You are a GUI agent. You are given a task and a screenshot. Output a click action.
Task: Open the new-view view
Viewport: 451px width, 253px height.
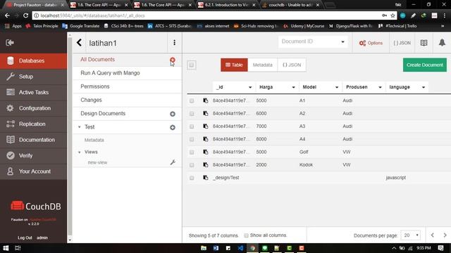[x=97, y=162]
